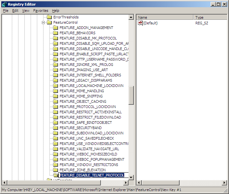The height and width of the screenshot is (194, 229).
Task: Minimize the Registry Editor window
Action: click(x=213, y=4)
